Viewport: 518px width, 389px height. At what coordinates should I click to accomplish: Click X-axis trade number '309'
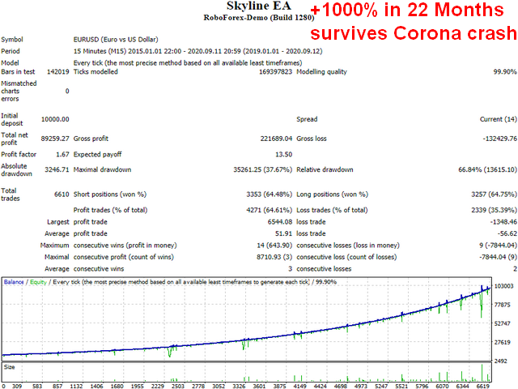(x=17, y=386)
